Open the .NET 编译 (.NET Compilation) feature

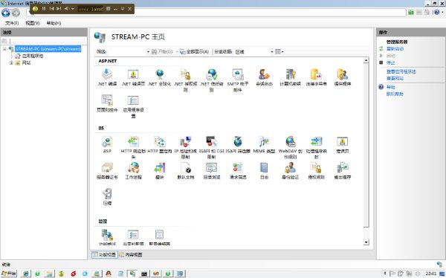pos(107,77)
